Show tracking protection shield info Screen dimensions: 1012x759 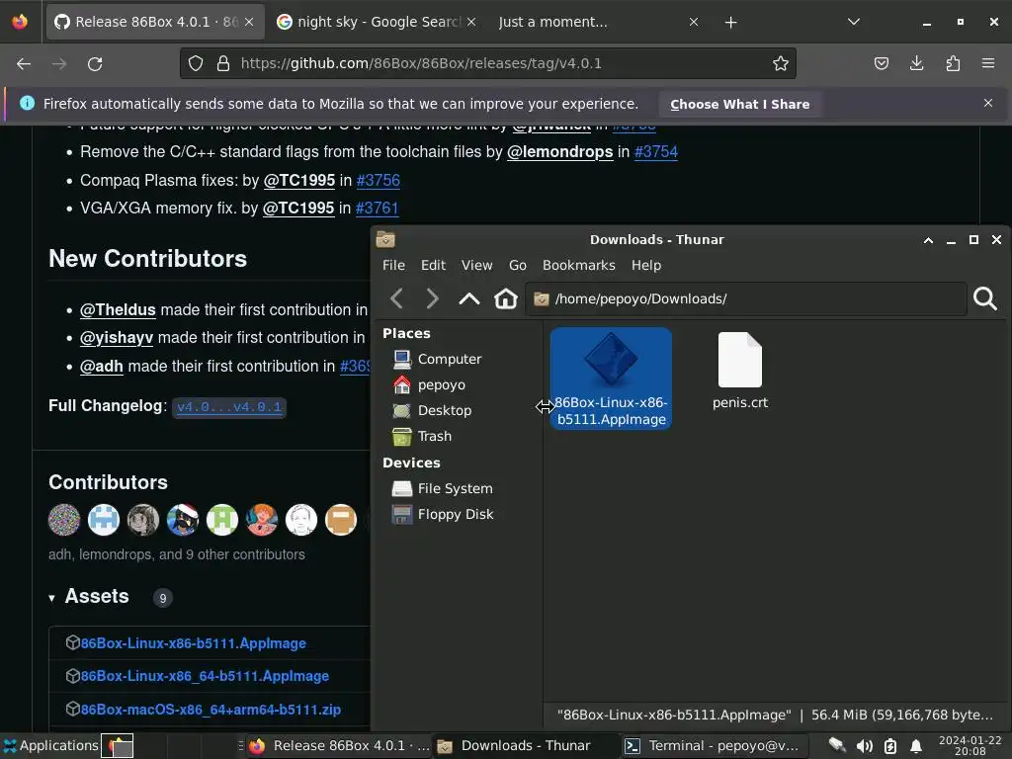pyautogui.click(x=196, y=63)
